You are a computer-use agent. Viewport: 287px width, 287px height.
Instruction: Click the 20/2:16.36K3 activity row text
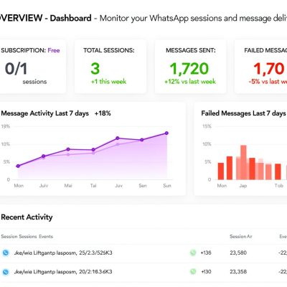pos(63,272)
